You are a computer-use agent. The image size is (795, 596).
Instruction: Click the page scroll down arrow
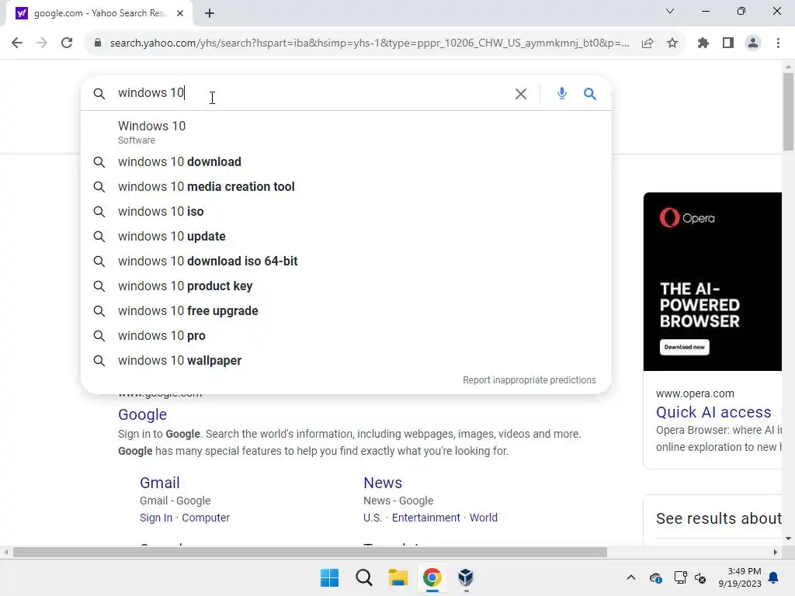(x=788, y=539)
